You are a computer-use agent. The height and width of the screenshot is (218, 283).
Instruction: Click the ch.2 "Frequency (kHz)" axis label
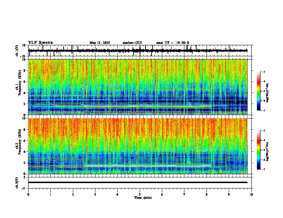pyautogui.click(x=20, y=142)
